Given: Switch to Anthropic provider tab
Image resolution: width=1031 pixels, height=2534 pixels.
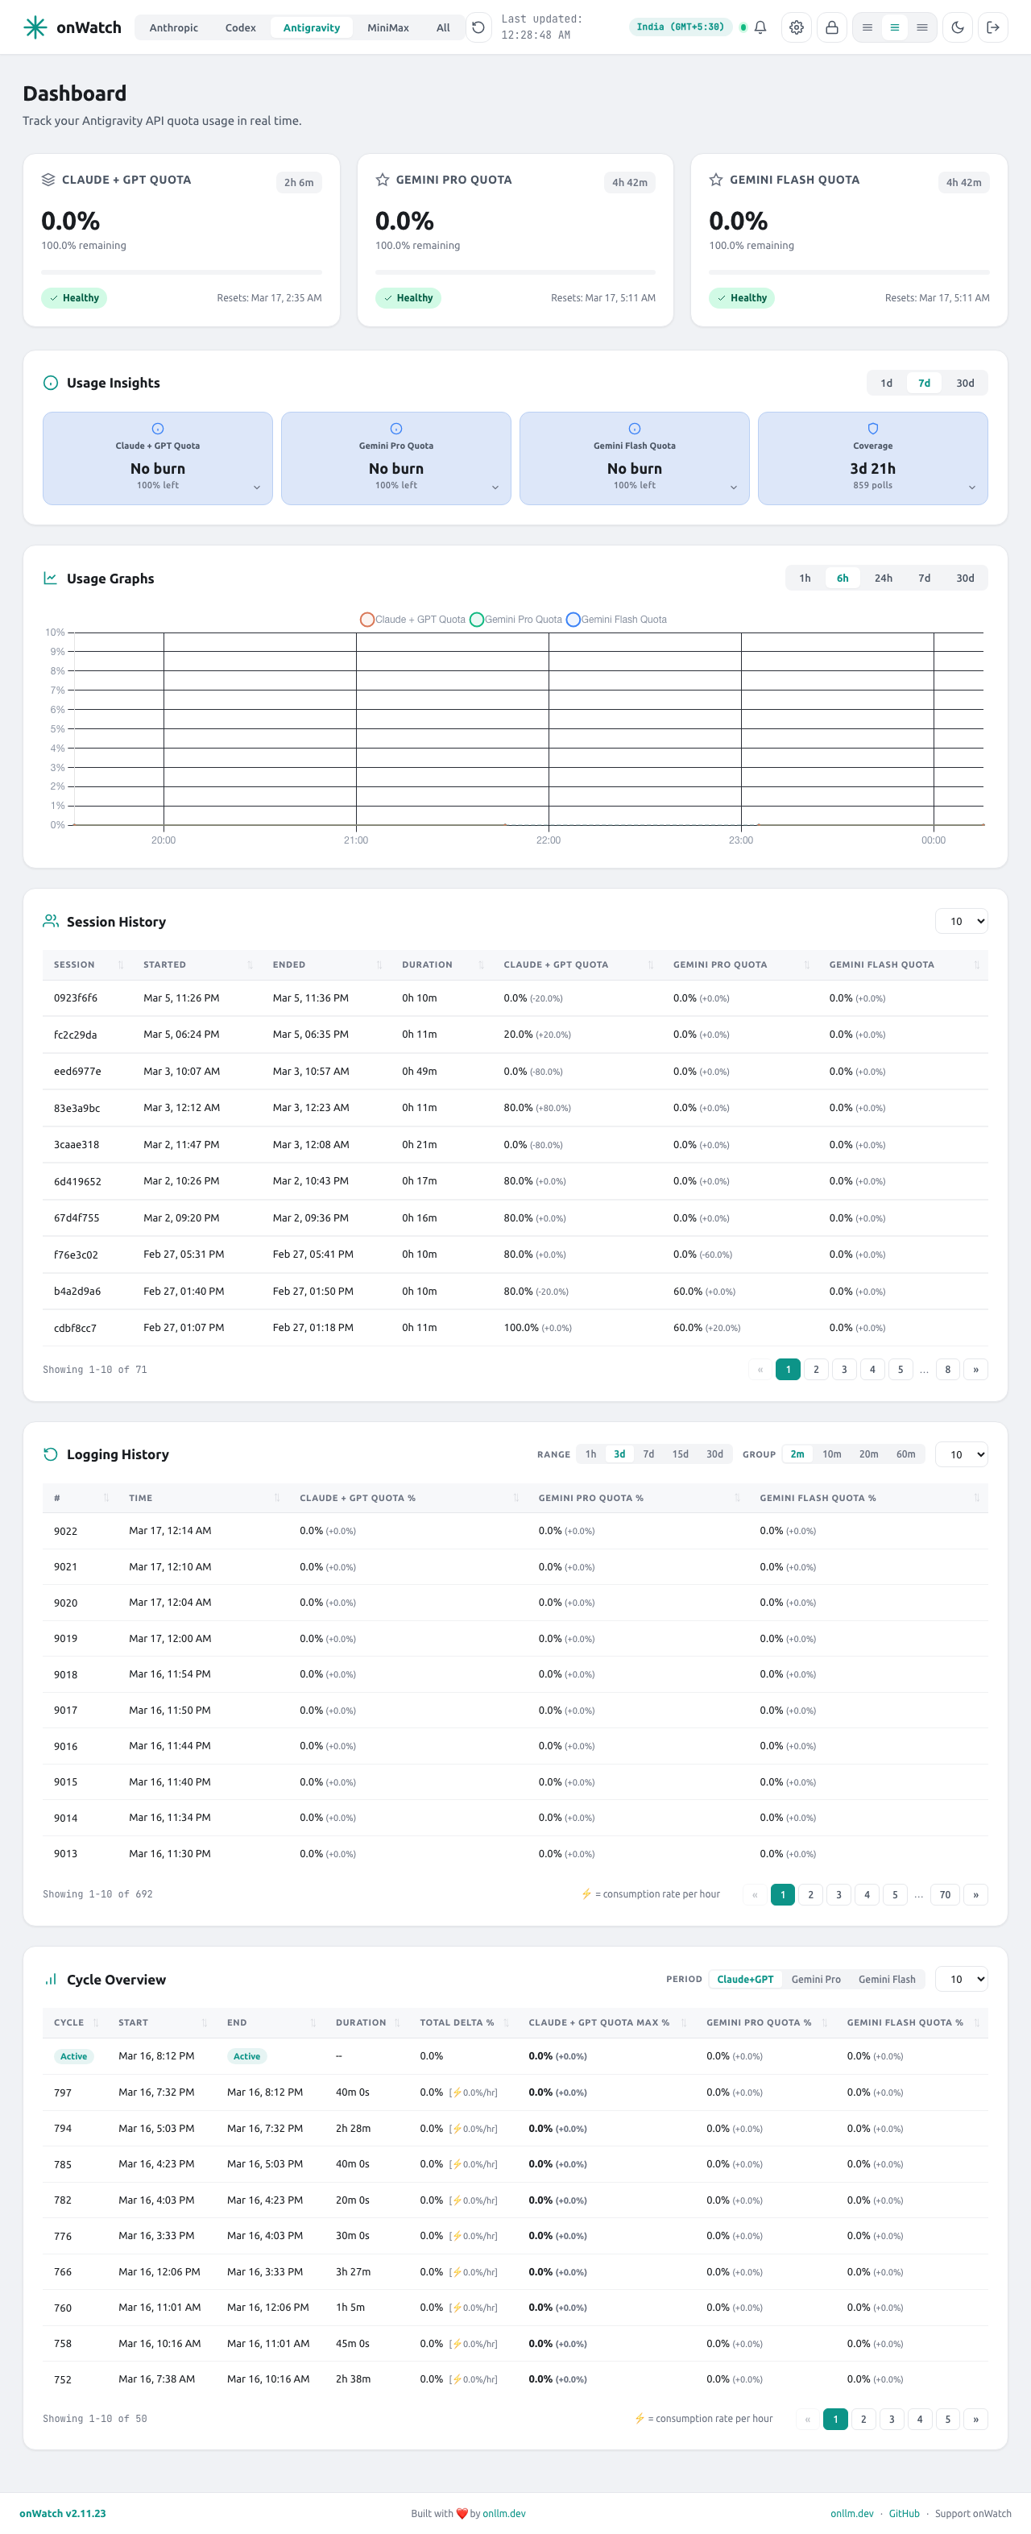Looking at the screenshot, I should [x=174, y=27].
